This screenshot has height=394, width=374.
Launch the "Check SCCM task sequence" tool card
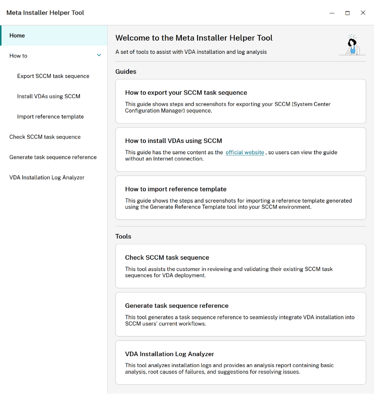tap(240, 265)
